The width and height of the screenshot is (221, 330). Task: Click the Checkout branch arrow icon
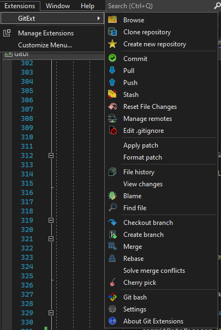tap(112, 222)
